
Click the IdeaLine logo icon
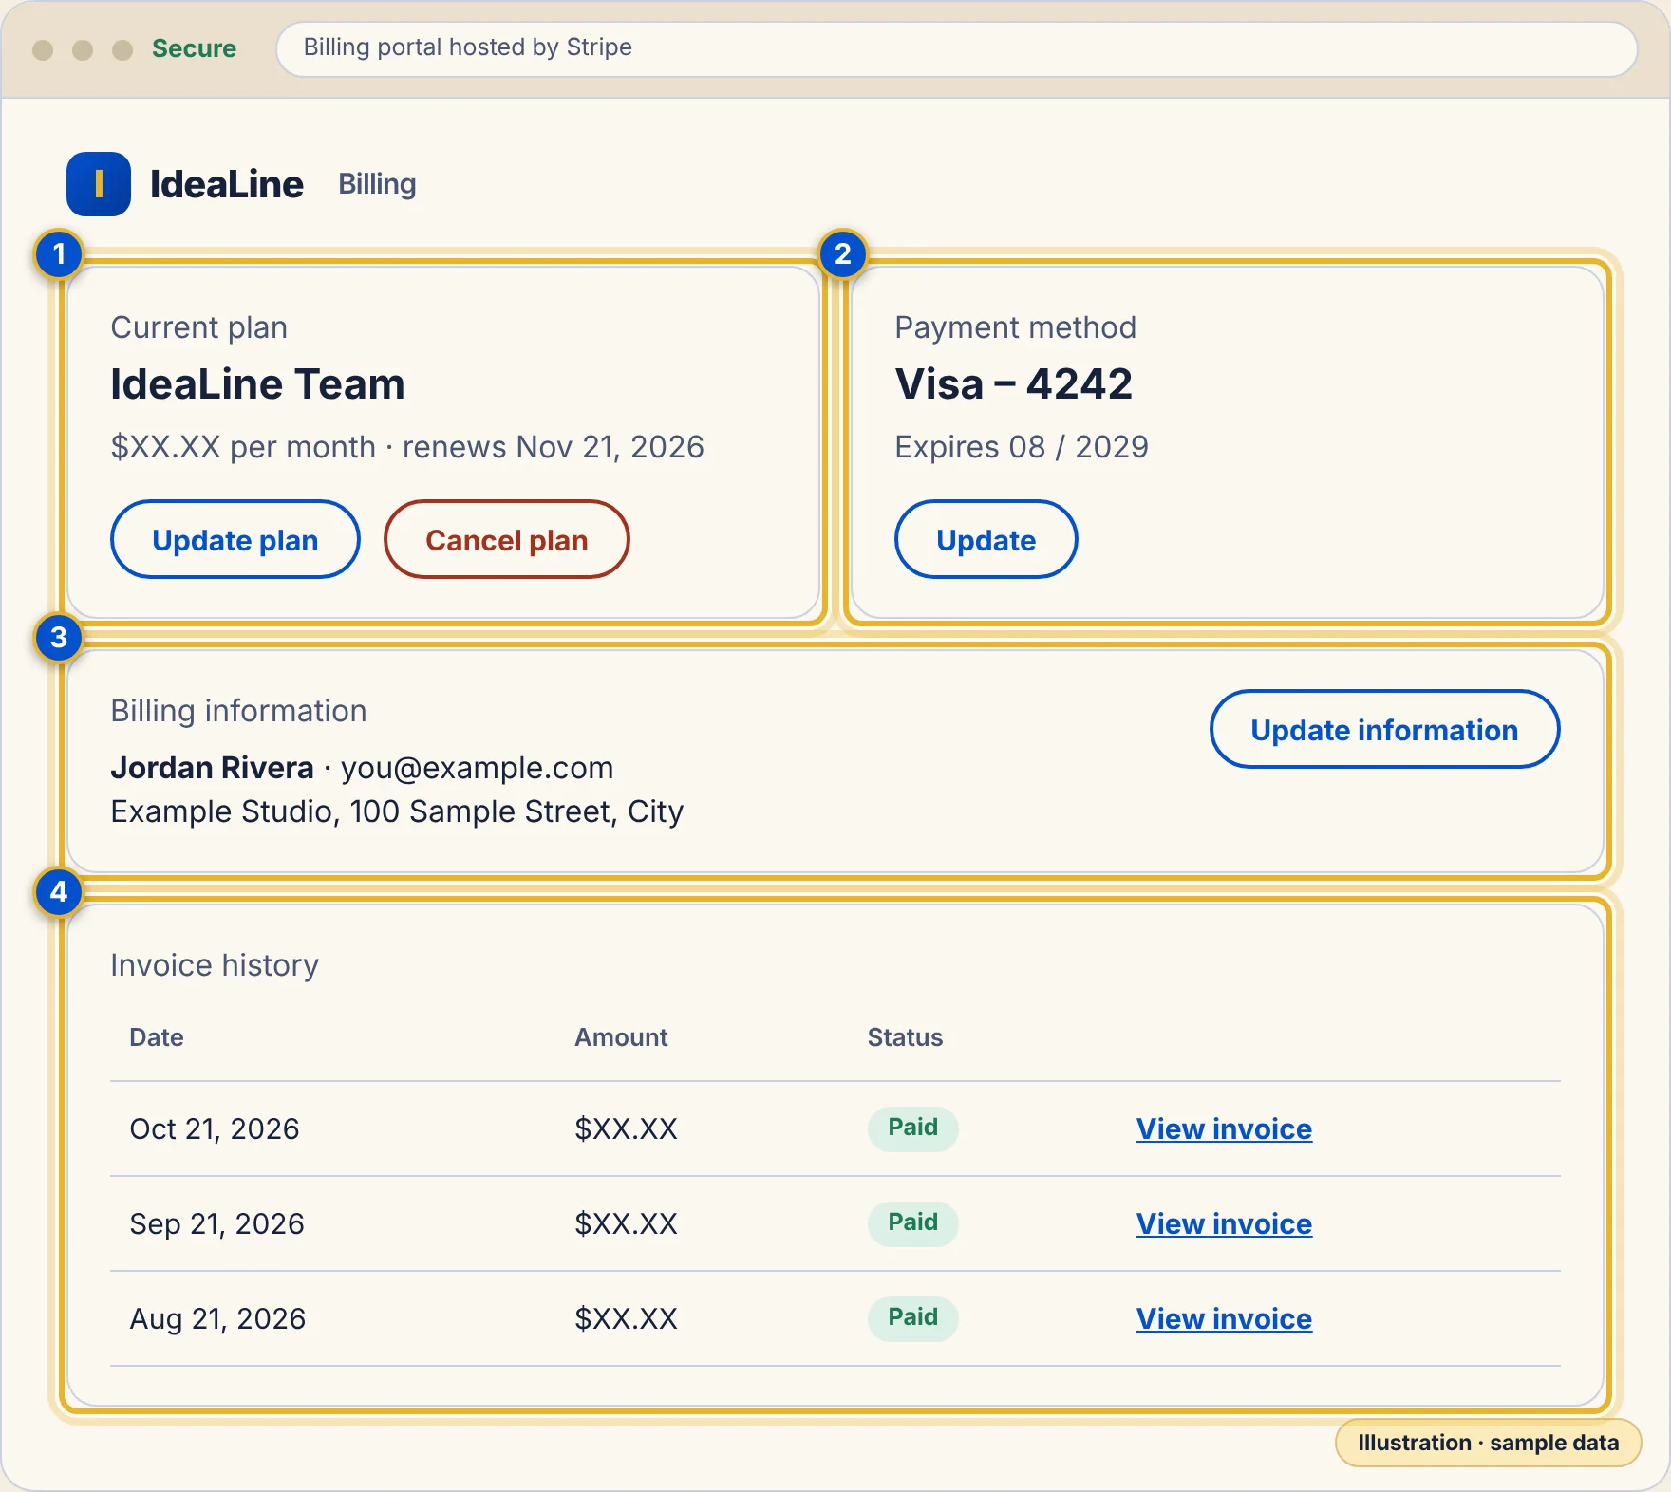pos(99,184)
